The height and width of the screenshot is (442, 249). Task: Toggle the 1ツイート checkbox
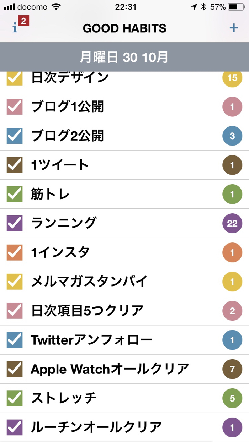coord(15,165)
